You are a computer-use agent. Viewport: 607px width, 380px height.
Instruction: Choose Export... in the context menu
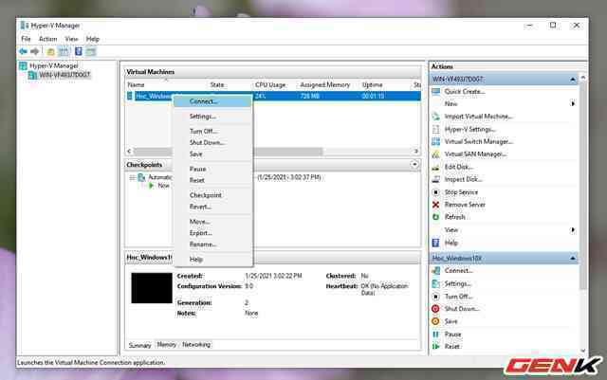tap(212, 233)
